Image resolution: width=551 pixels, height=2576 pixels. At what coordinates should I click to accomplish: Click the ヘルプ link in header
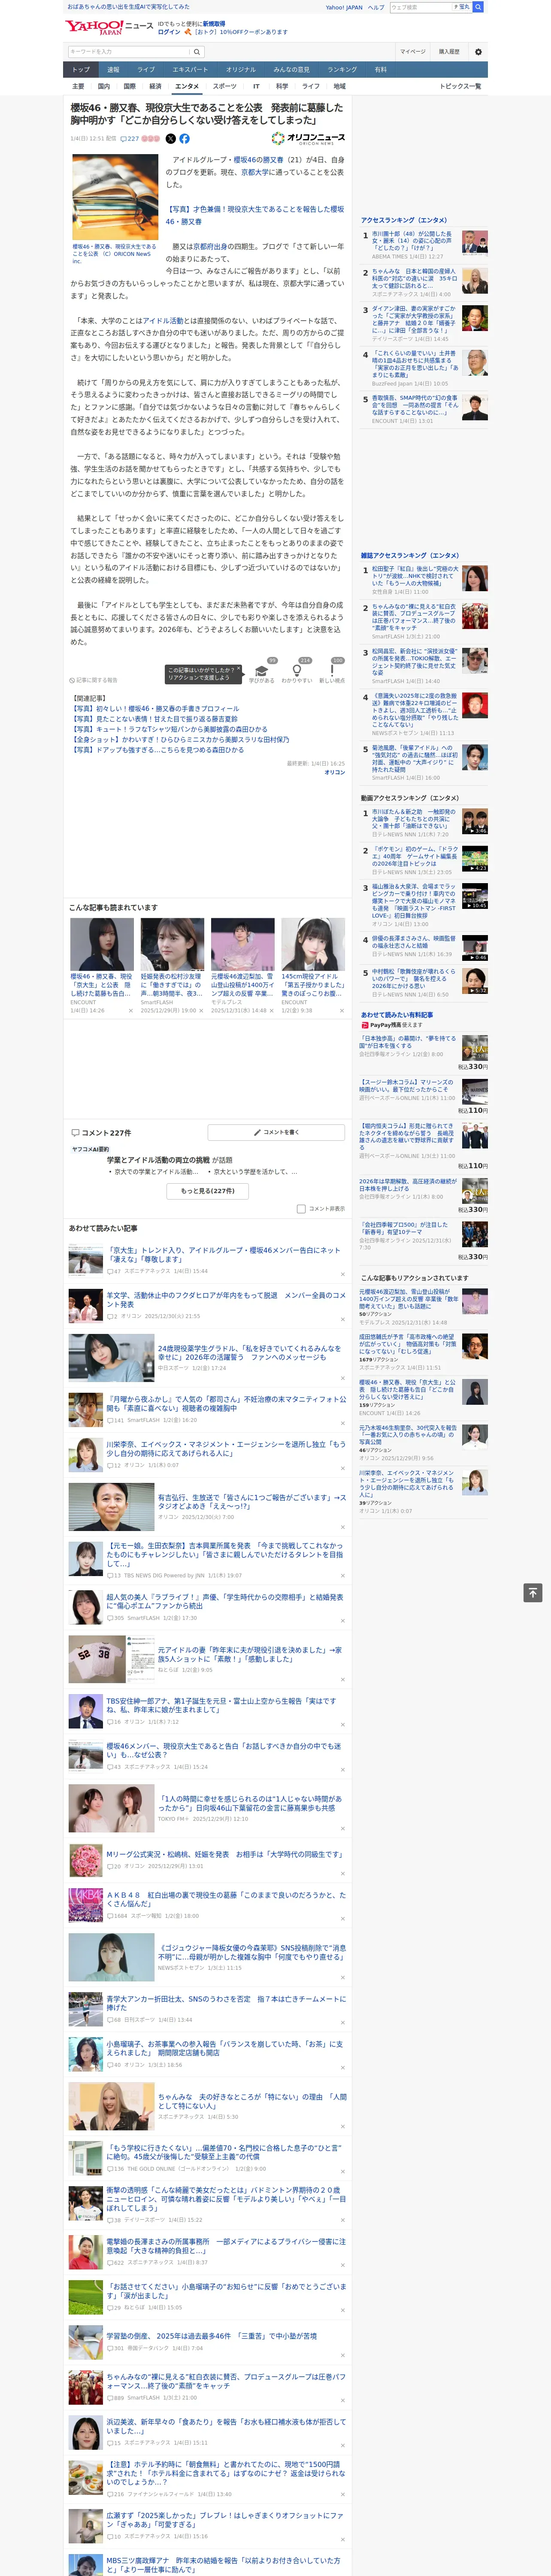(x=376, y=7)
